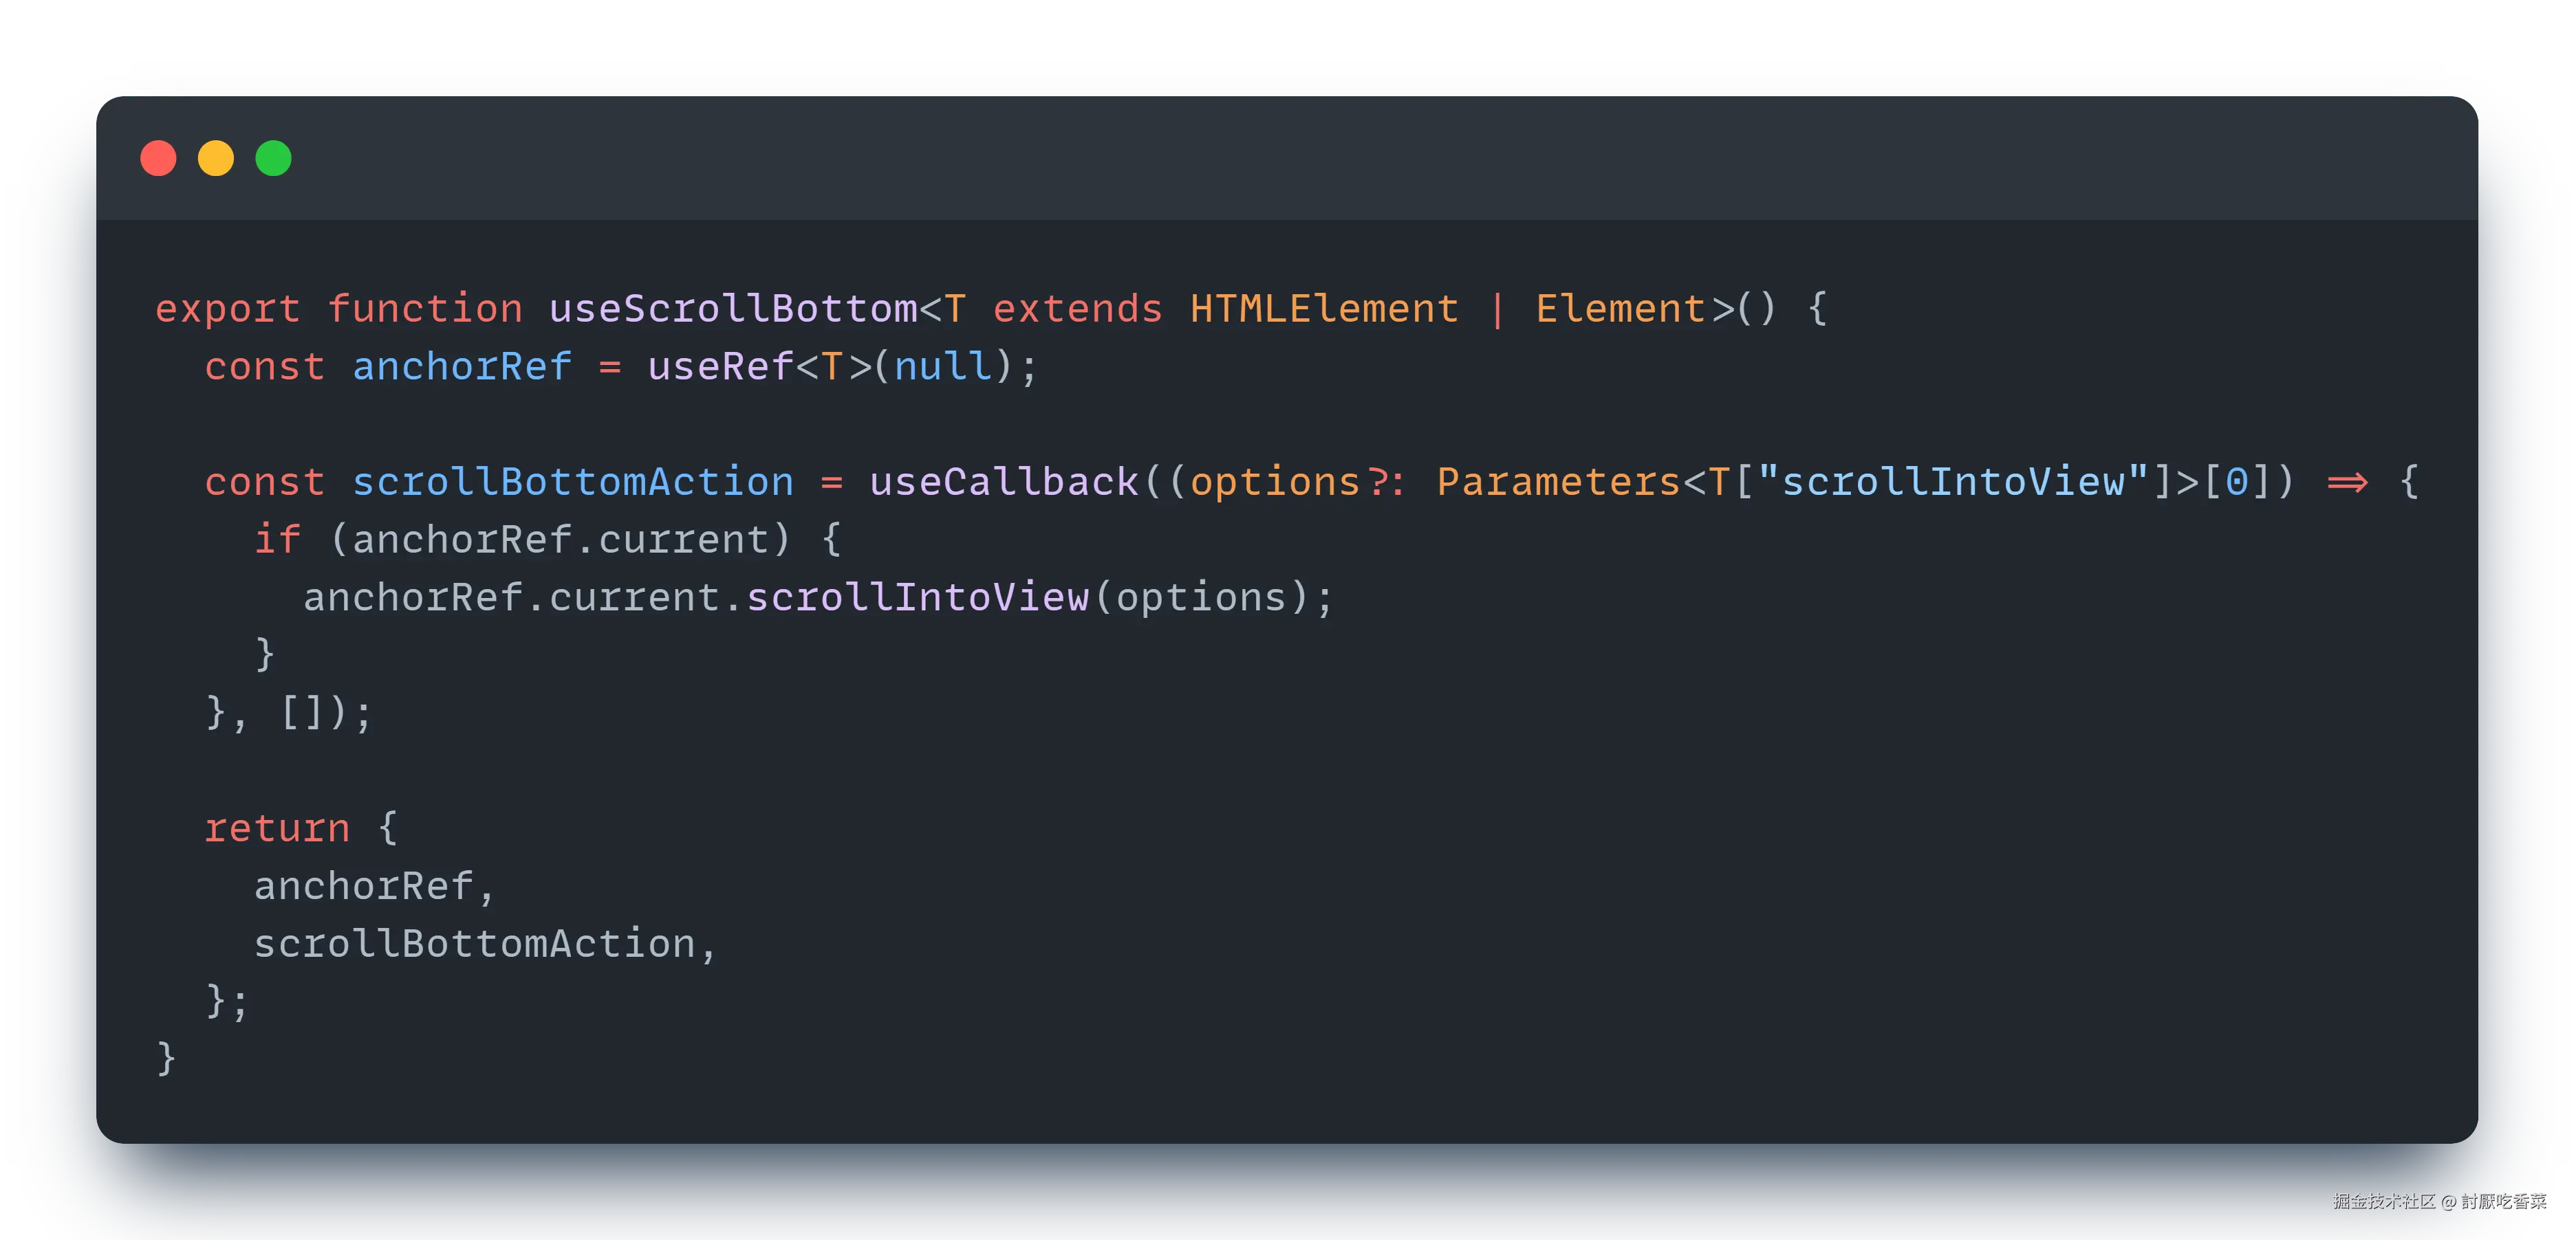This screenshot has width=2576, height=1240.
Task: Click the extends keyword
Action: click(1077, 309)
